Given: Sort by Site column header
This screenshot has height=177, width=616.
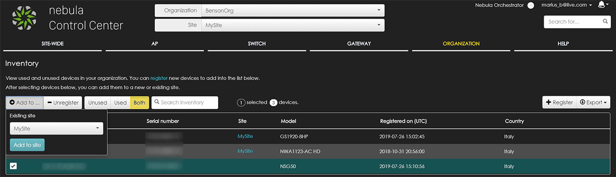Looking at the screenshot, I should pyautogui.click(x=242, y=121).
